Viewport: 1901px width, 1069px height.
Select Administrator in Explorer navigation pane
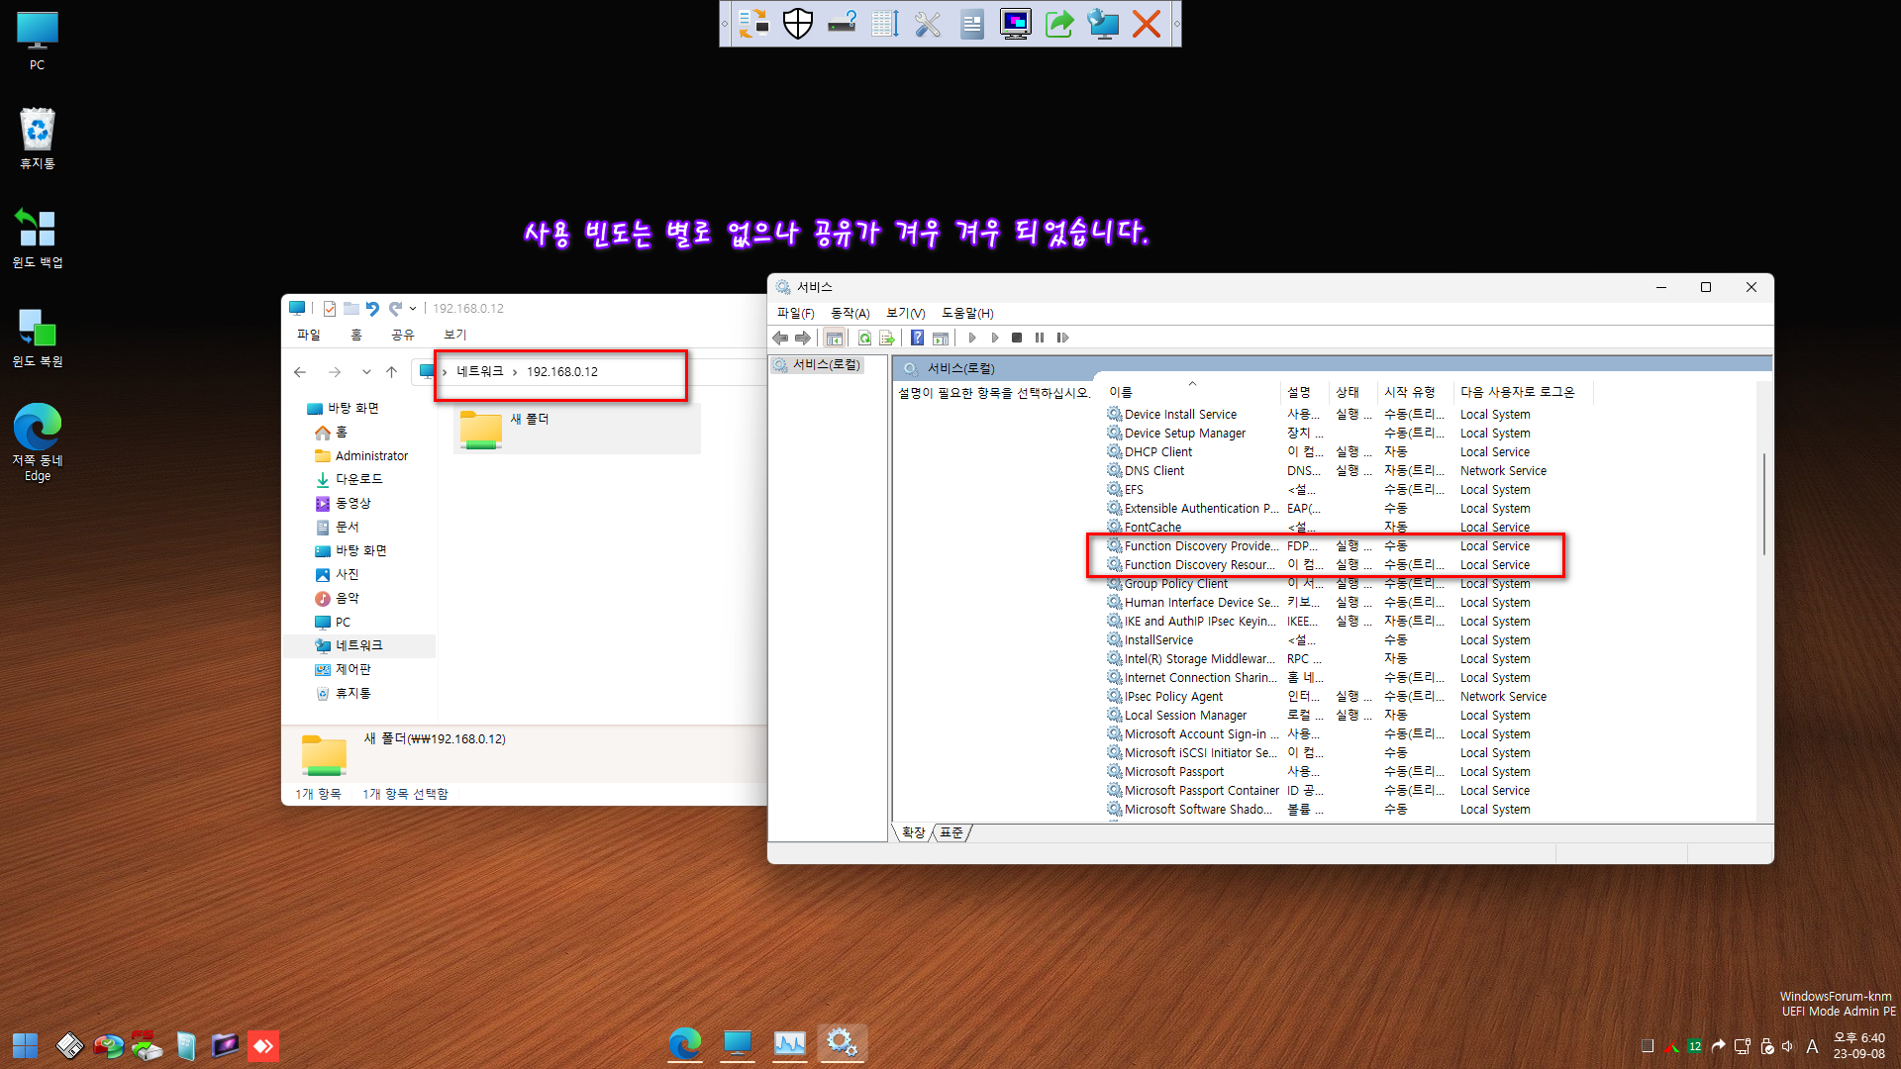coord(371,456)
